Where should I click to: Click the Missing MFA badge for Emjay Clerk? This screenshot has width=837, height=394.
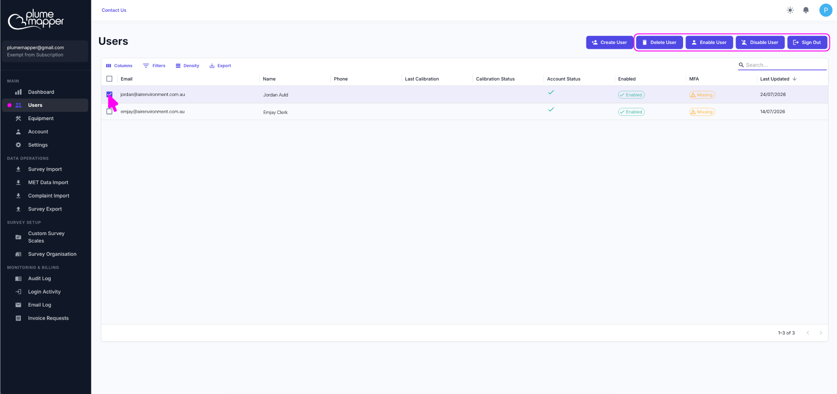pyautogui.click(x=702, y=112)
